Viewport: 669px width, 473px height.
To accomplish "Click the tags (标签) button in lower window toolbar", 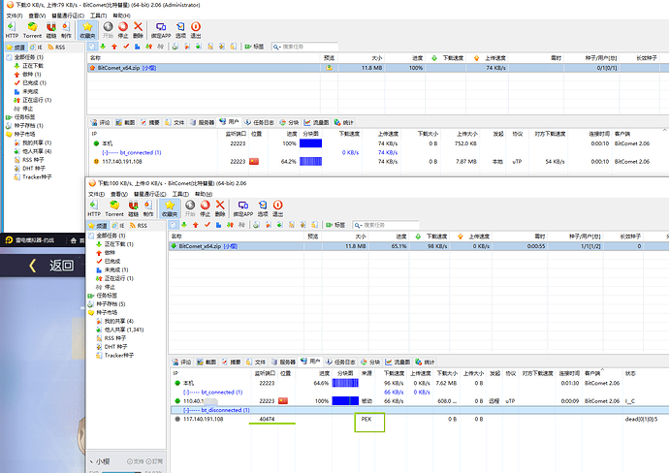I will [x=335, y=225].
